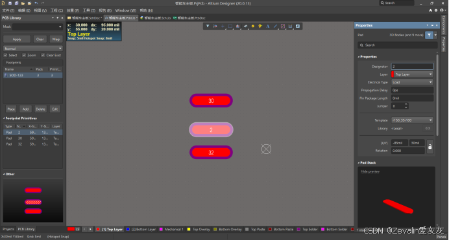Viewport: 449px width, 240px height.
Task: Click the Undo arrow icon
Action: (36, 3)
